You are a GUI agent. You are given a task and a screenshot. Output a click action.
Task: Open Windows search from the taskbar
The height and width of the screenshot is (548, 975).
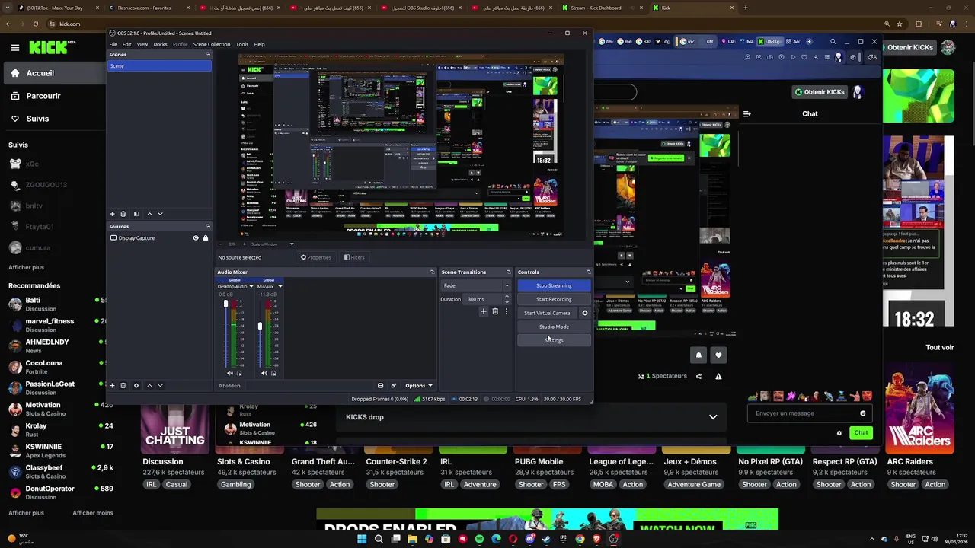click(x=379, y=539)
